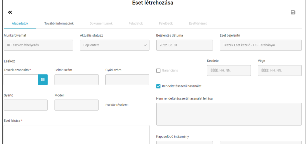
Task: Open the Esettörténet tab
Action: click(198, 23)
